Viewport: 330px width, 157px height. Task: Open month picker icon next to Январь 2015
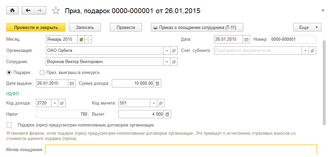click(81, 39)
